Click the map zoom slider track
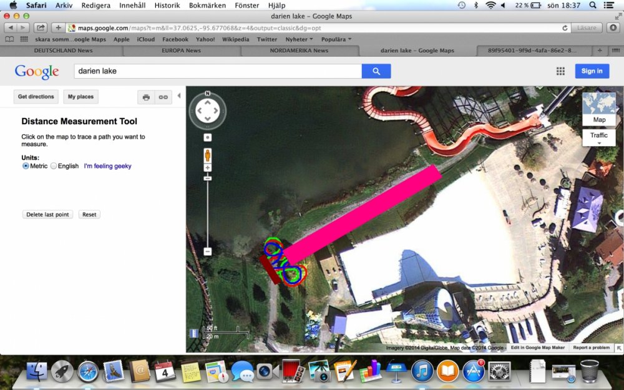This screenshot has width=624, height=390. [207, 212]
